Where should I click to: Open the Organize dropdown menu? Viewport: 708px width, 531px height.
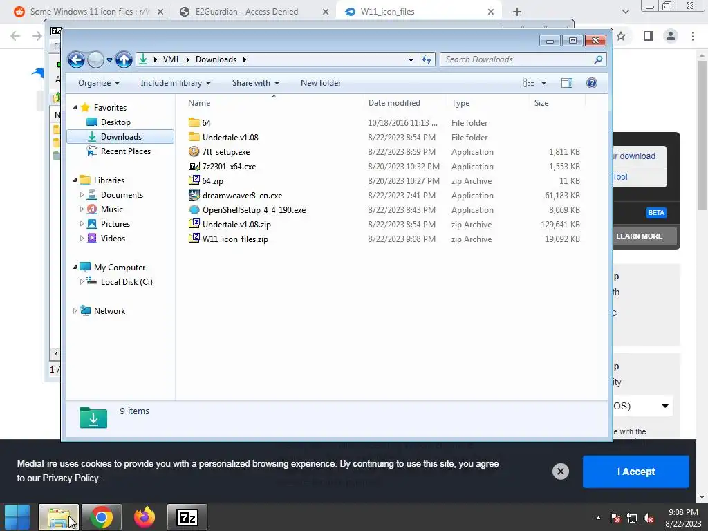[99, 83]
